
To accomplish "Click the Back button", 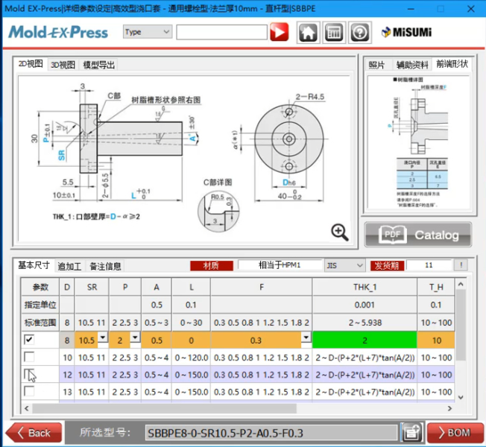I will tap(34, 432).
